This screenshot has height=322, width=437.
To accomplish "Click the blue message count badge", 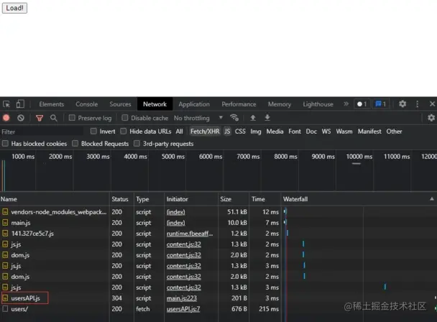I will [381, 104].
